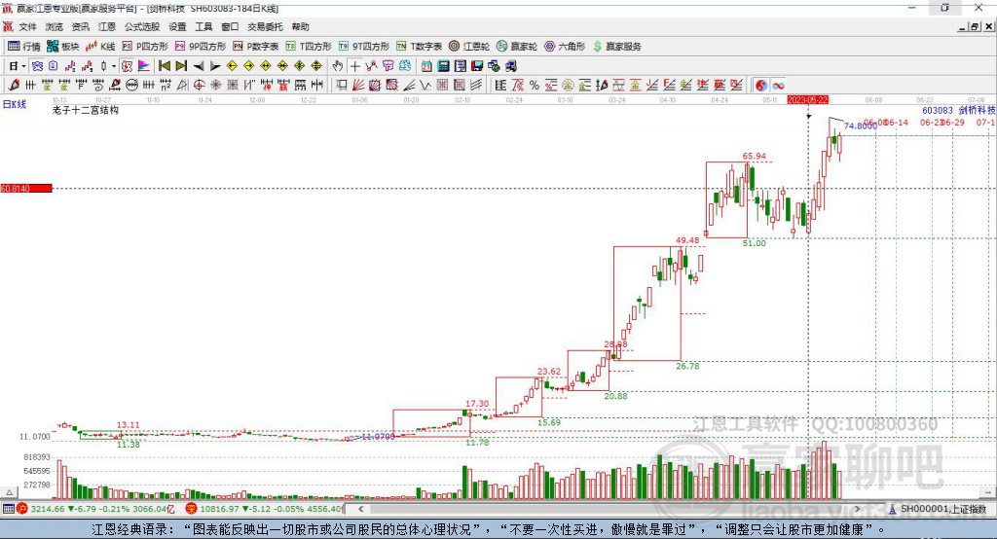This screenshot has height=539, width=997.
Task: Click the save diskette icon
Action: tap(477, 66)
